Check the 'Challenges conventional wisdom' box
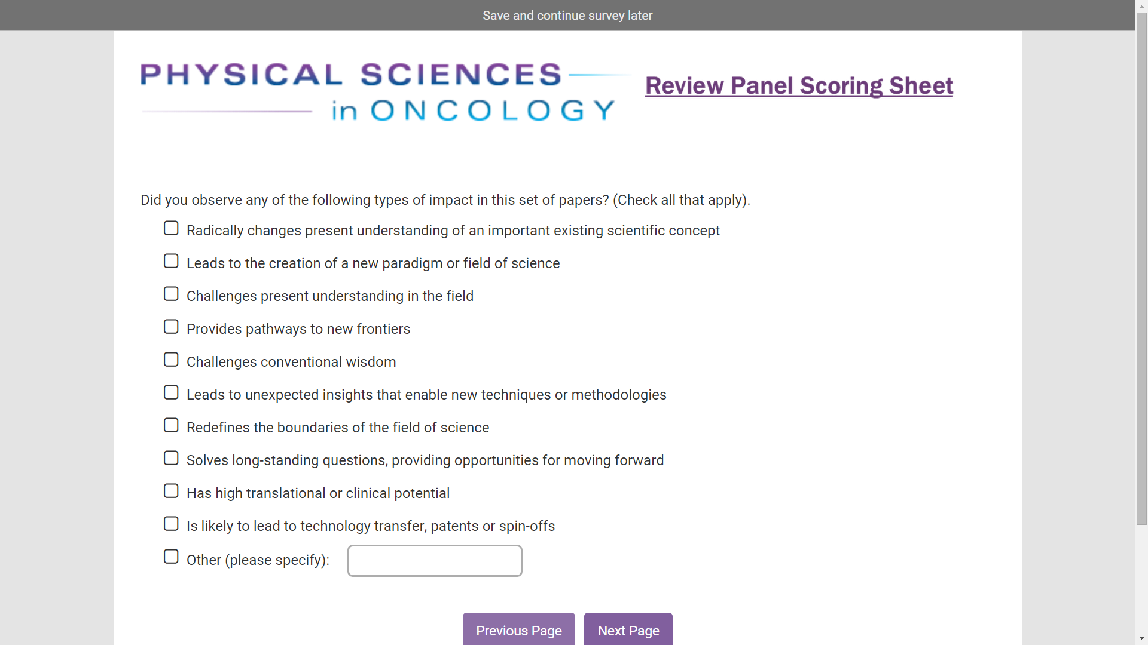This screenshot has width=1148, height=645. point(171,360)
